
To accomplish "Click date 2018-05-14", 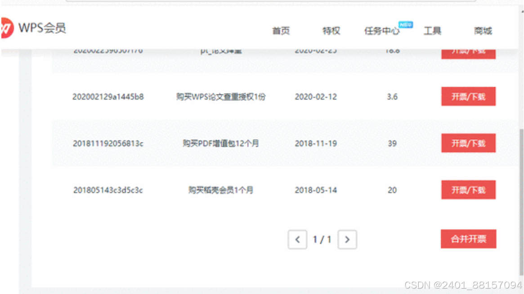I will [316, 190].
